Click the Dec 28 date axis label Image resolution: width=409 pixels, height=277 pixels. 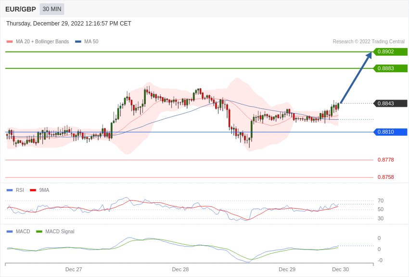tap(180, 269)
